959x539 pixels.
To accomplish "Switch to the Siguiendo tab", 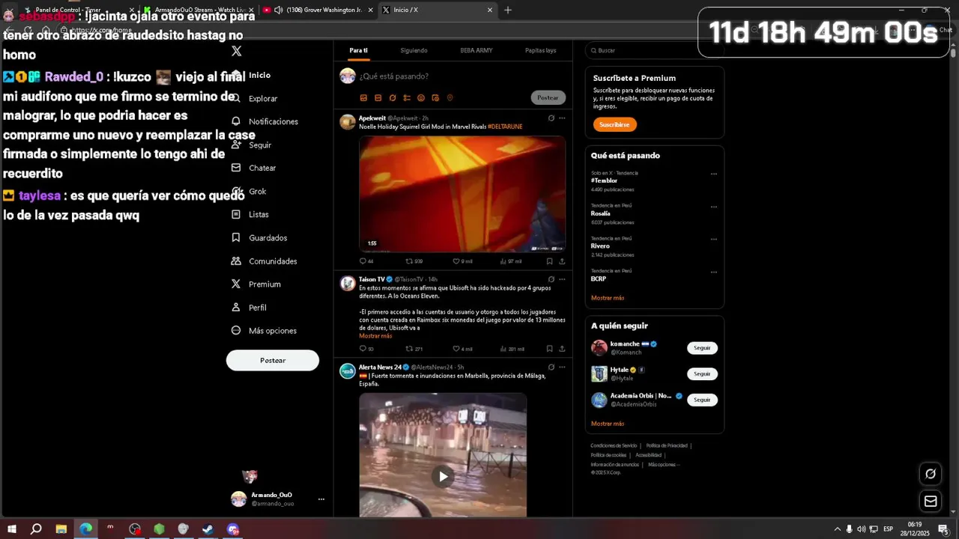I will pos(414,50).
